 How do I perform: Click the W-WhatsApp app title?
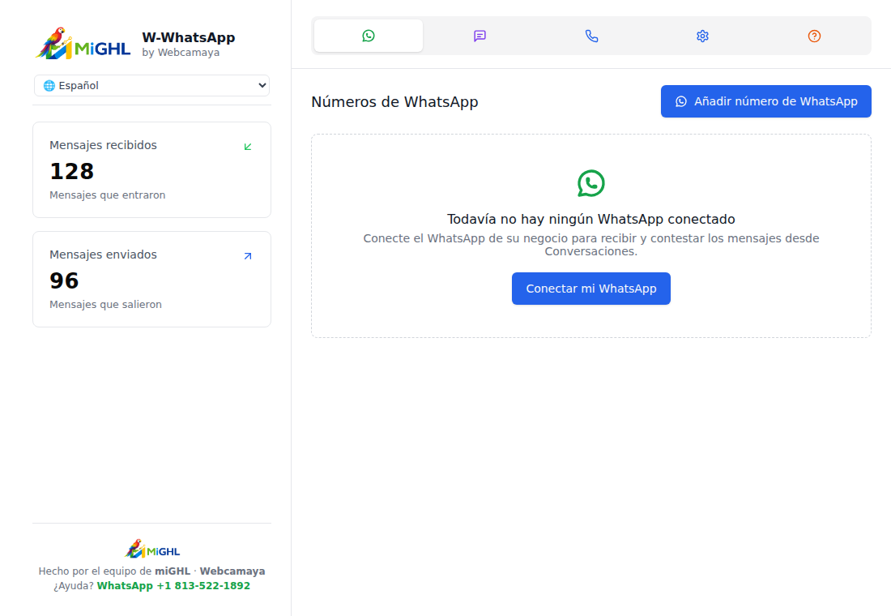pos(188,37)
